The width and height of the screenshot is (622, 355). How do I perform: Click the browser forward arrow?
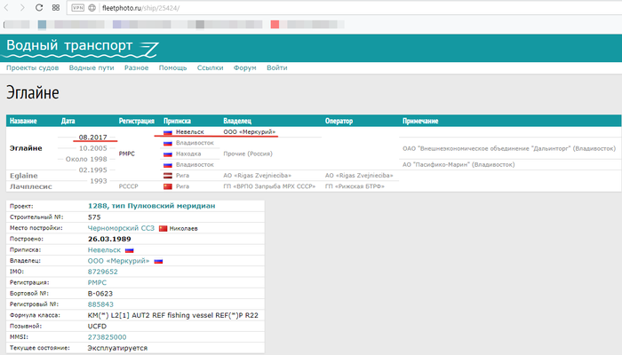[23, 7]
